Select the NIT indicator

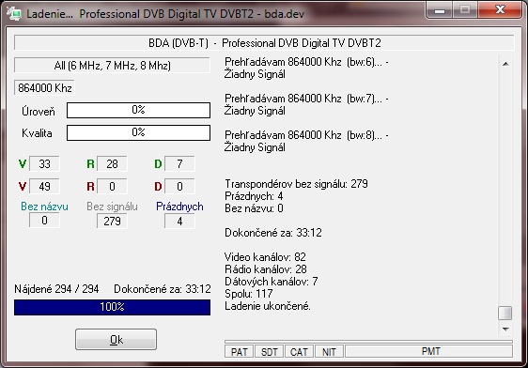tap(329, 352)
